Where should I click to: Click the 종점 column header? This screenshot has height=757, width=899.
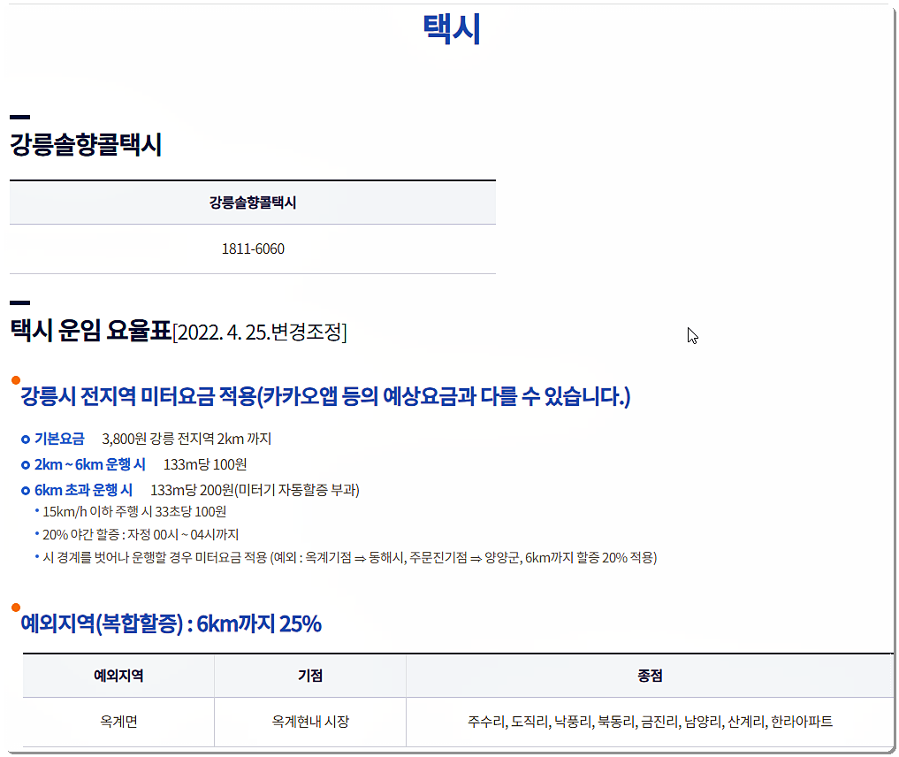(x=650, y=676)
